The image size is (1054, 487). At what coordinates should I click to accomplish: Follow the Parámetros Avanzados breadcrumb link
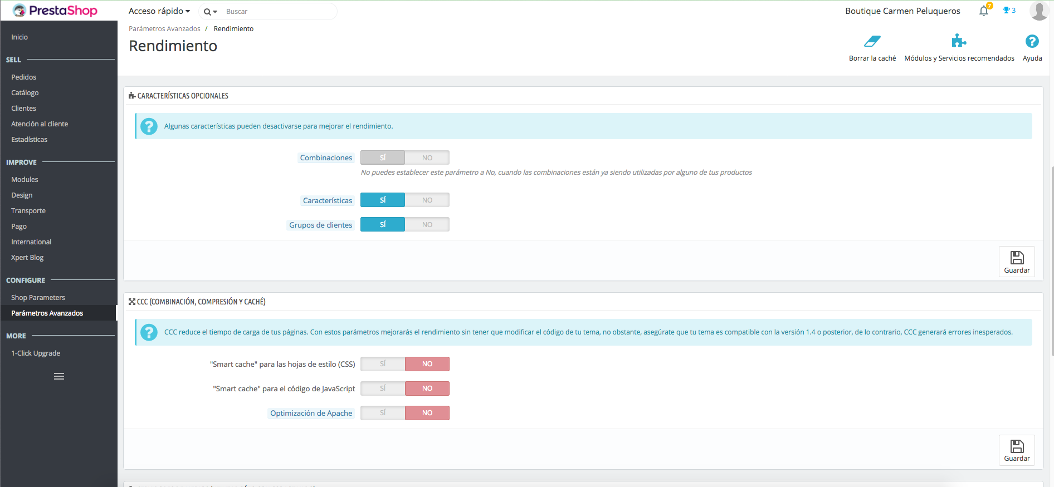click(x=164, y=29)
